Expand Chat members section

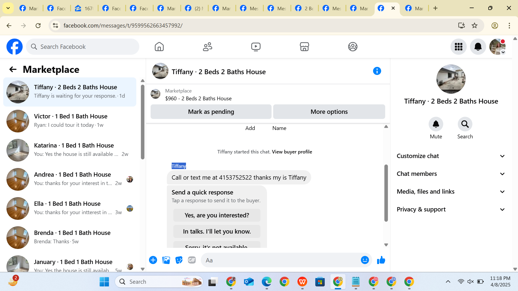pos(451,174)
